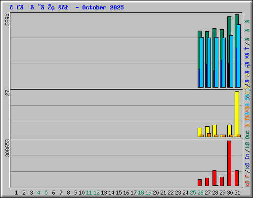Click the "October 2025" chart title text
This screenshot has width=253, height=198.
(x=103, y=7)
